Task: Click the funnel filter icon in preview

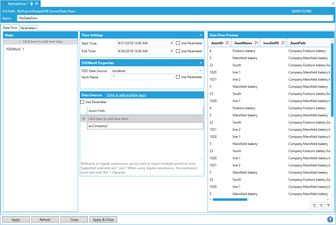Action: click(x=328, y=206)
